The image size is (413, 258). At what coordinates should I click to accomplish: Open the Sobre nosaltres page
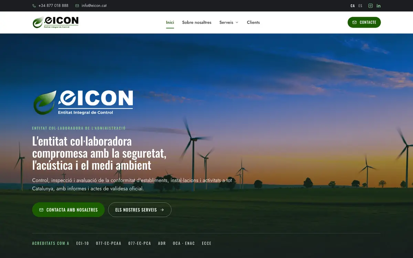(x=197, y=22)
